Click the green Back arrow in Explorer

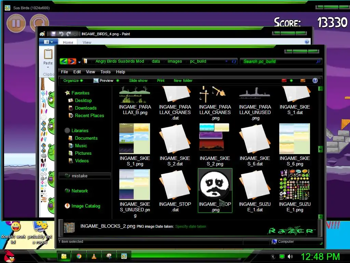tap(64, 61)
